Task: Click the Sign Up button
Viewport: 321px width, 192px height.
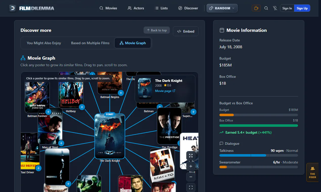Action: coord(302,8)
